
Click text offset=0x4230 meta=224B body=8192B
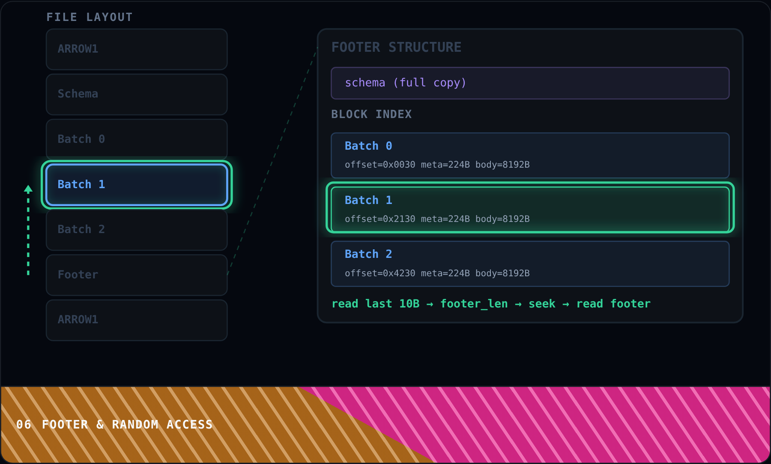(x=437, y=273)
